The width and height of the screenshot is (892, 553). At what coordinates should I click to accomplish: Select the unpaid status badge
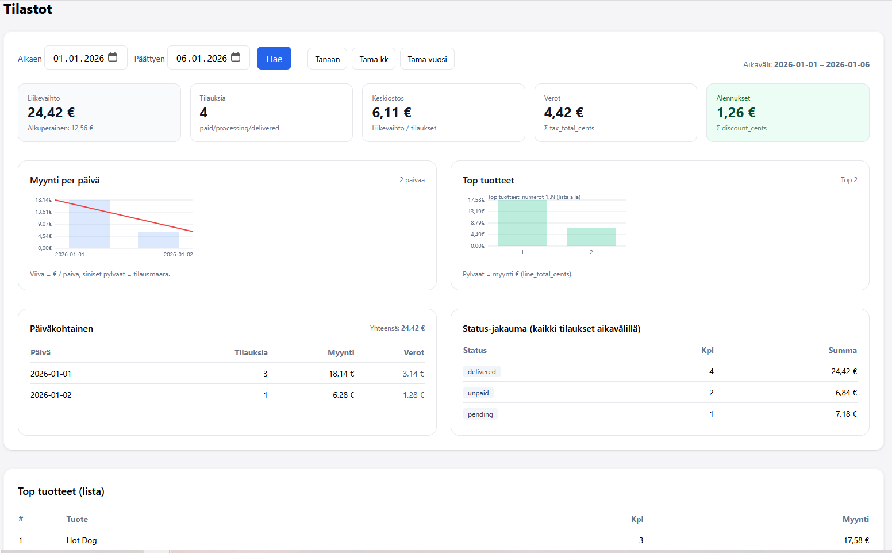pyautogui.click(x=478, y=393)
